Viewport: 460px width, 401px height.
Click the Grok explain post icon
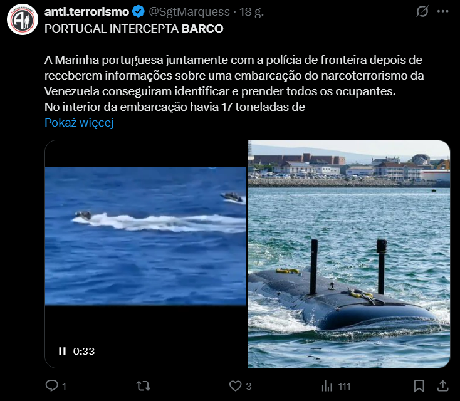(x=422, y=11)
